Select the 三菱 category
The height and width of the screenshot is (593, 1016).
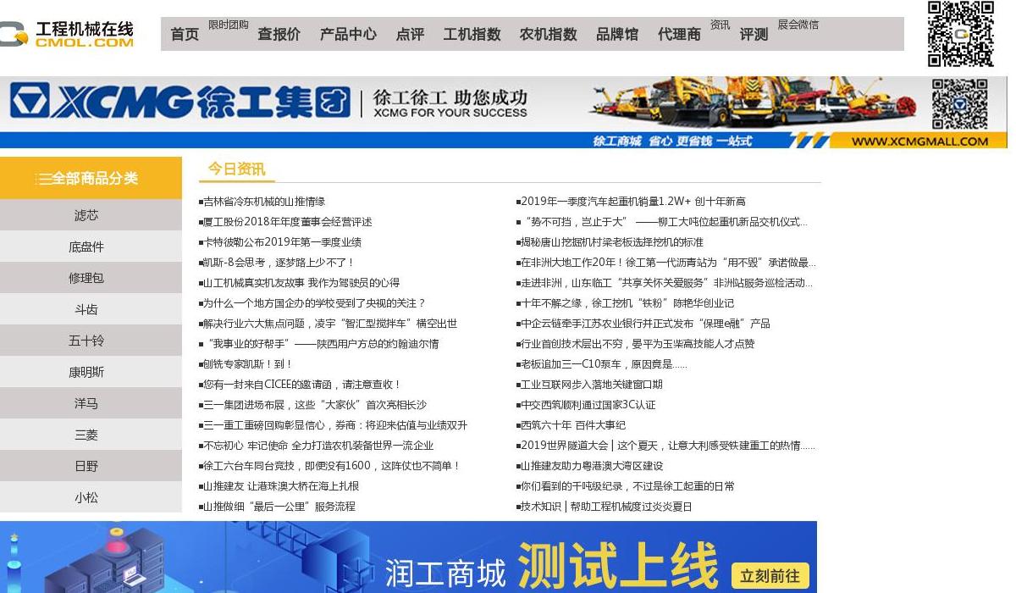pos(91,435)
